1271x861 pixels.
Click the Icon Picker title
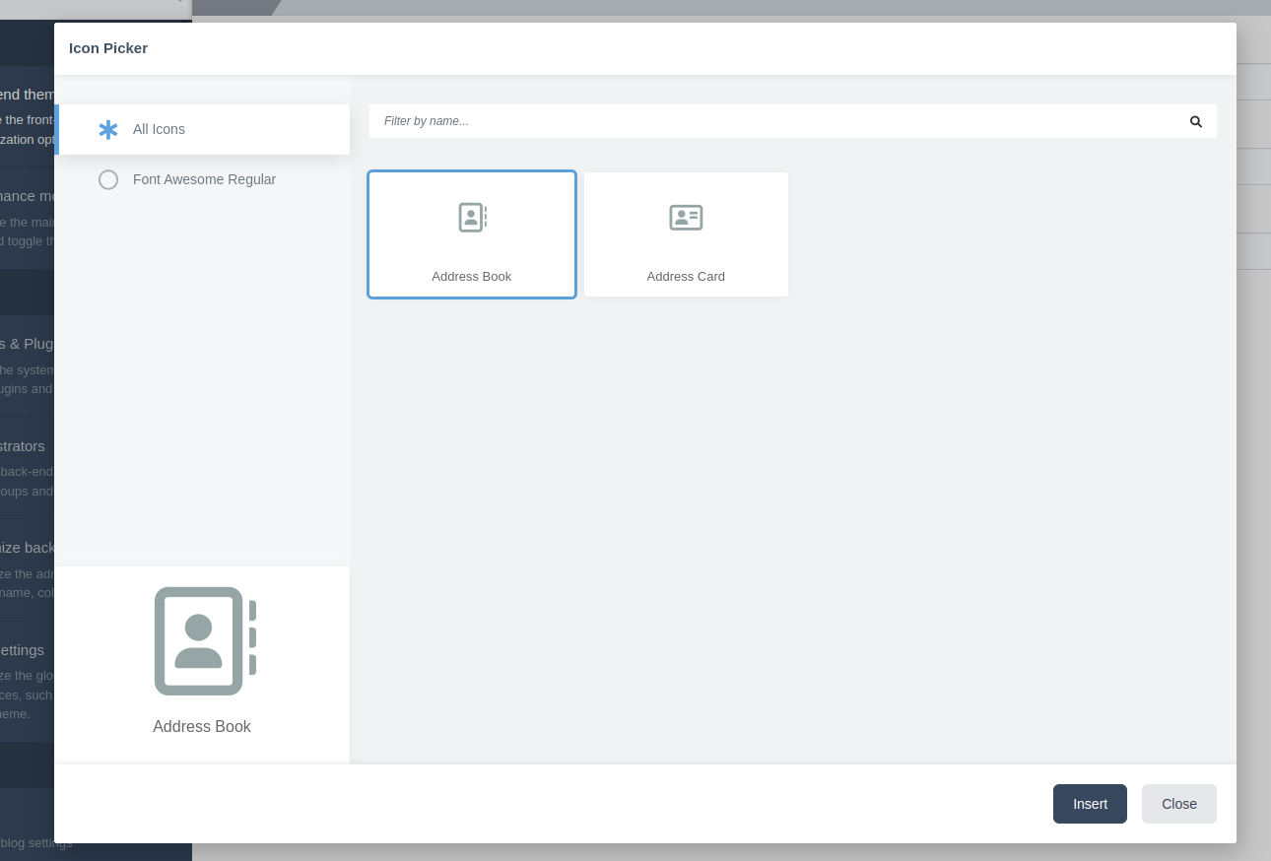point(108,48)
